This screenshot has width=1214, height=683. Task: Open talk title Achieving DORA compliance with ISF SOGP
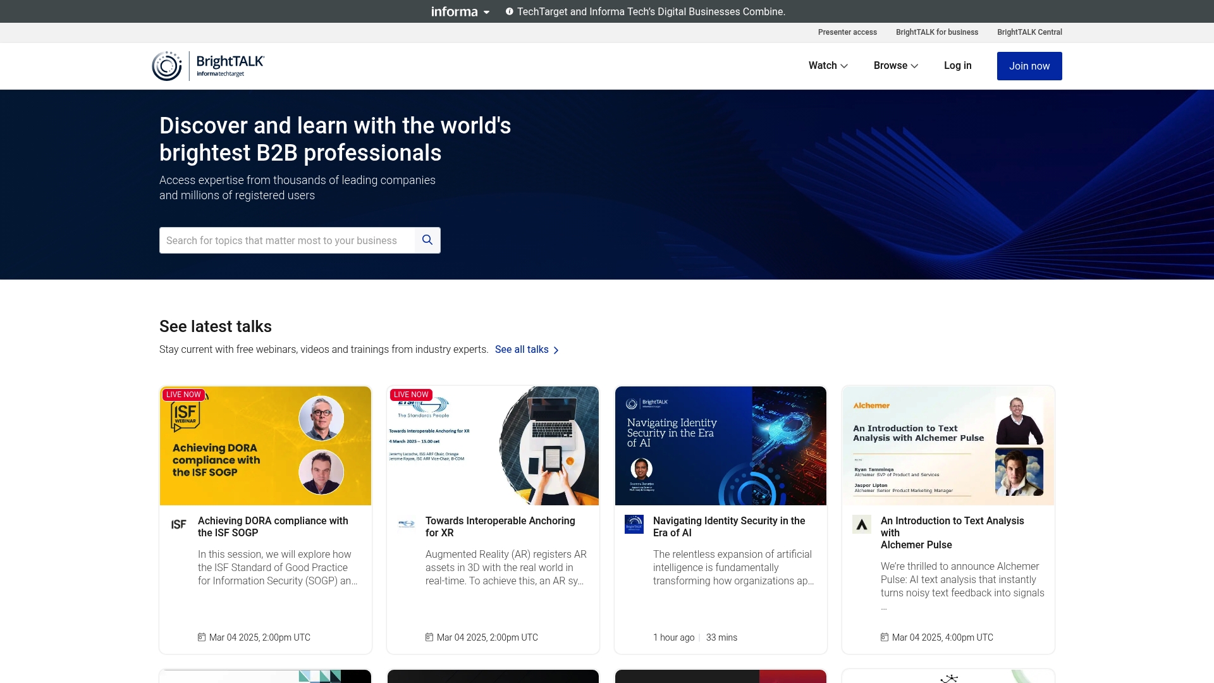[273, 527]
